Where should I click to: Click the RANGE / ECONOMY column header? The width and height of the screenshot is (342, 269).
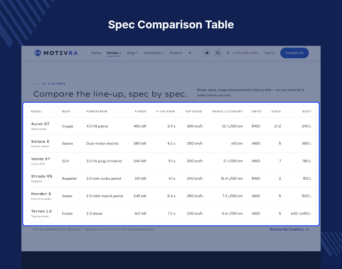(227, 111)
